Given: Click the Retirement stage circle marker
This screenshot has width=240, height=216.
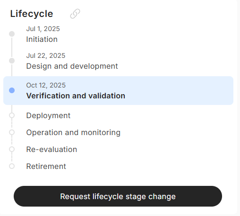Looking at the screenshot, I should point(12,166).
